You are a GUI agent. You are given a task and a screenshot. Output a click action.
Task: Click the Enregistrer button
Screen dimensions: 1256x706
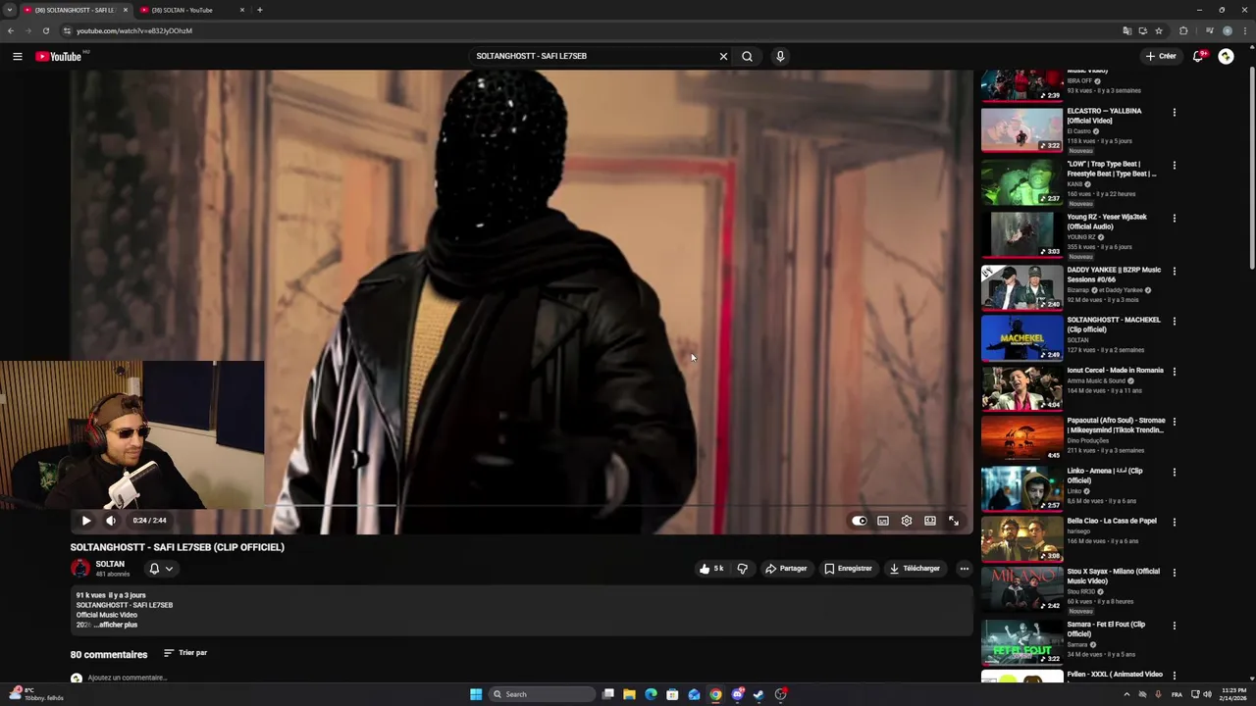(848, 569)
